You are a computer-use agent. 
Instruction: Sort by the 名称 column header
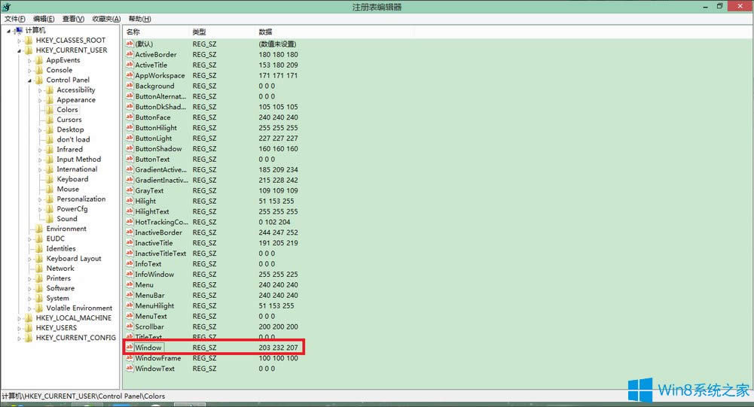[x=156, y=32]
